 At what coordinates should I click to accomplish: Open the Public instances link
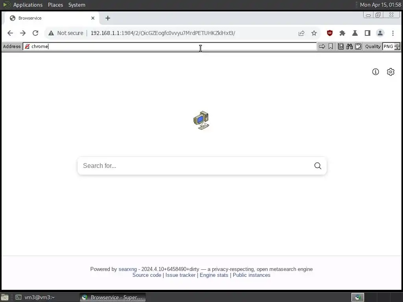(251, 275)
